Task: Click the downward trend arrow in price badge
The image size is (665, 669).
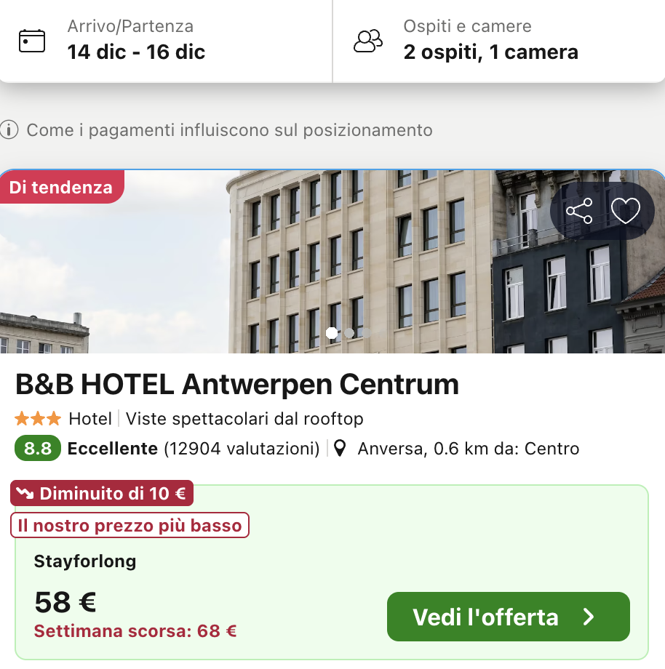Action: click(x=25, y=494)
